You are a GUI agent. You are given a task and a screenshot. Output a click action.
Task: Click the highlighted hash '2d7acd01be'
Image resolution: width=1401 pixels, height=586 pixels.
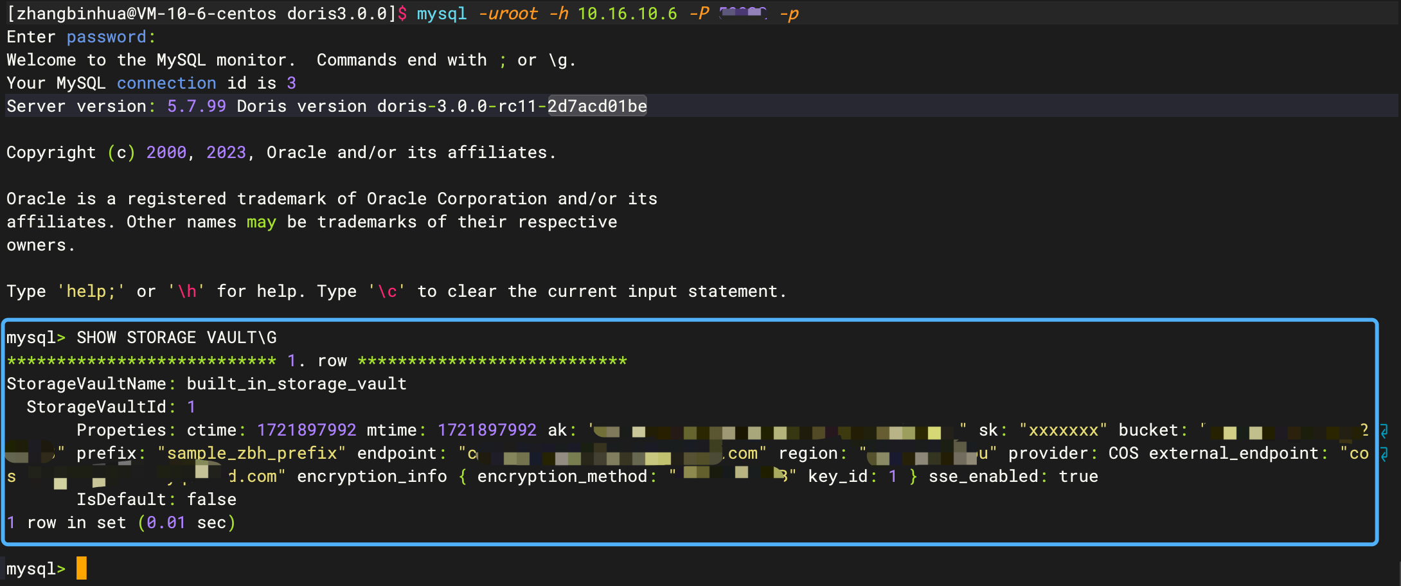click(x=597, y=106)
